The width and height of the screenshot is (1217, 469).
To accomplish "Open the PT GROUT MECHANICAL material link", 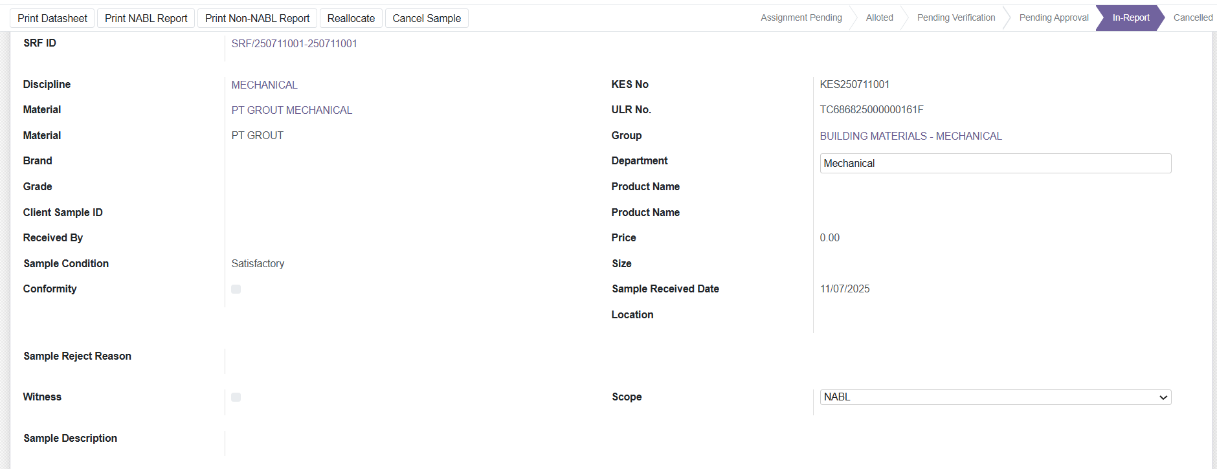I will 292,110.
